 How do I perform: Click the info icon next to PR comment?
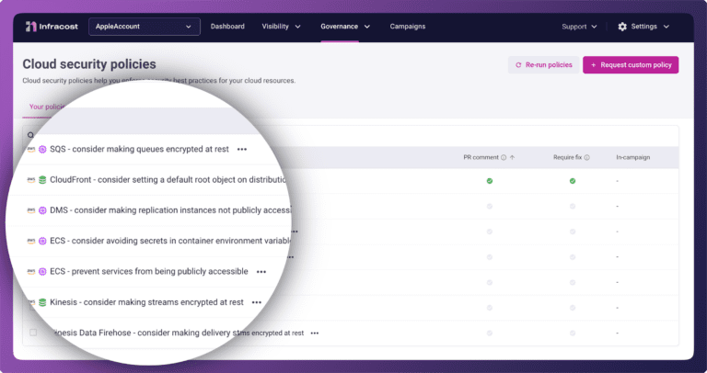point(504,158)
